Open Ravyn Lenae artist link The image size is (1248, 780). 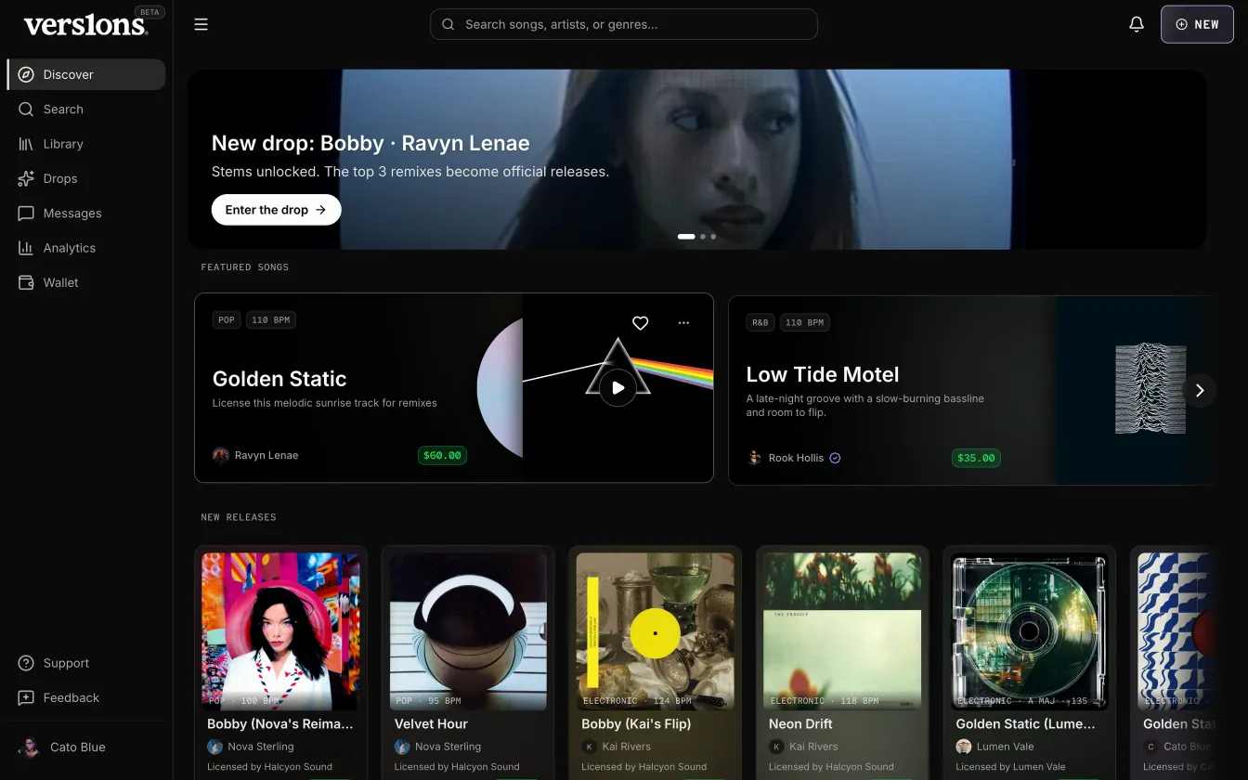pos(255,455)
